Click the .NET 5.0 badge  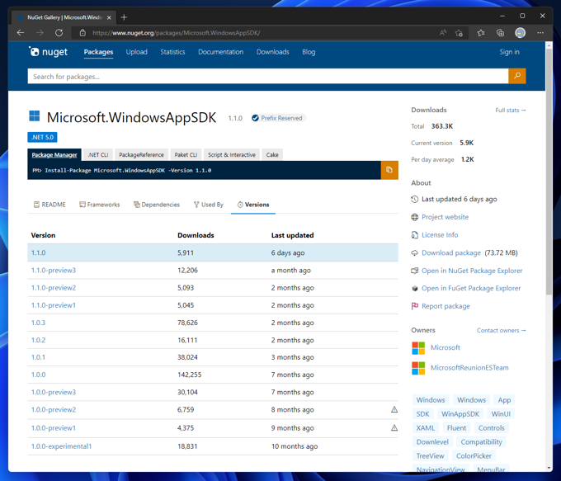42,137
